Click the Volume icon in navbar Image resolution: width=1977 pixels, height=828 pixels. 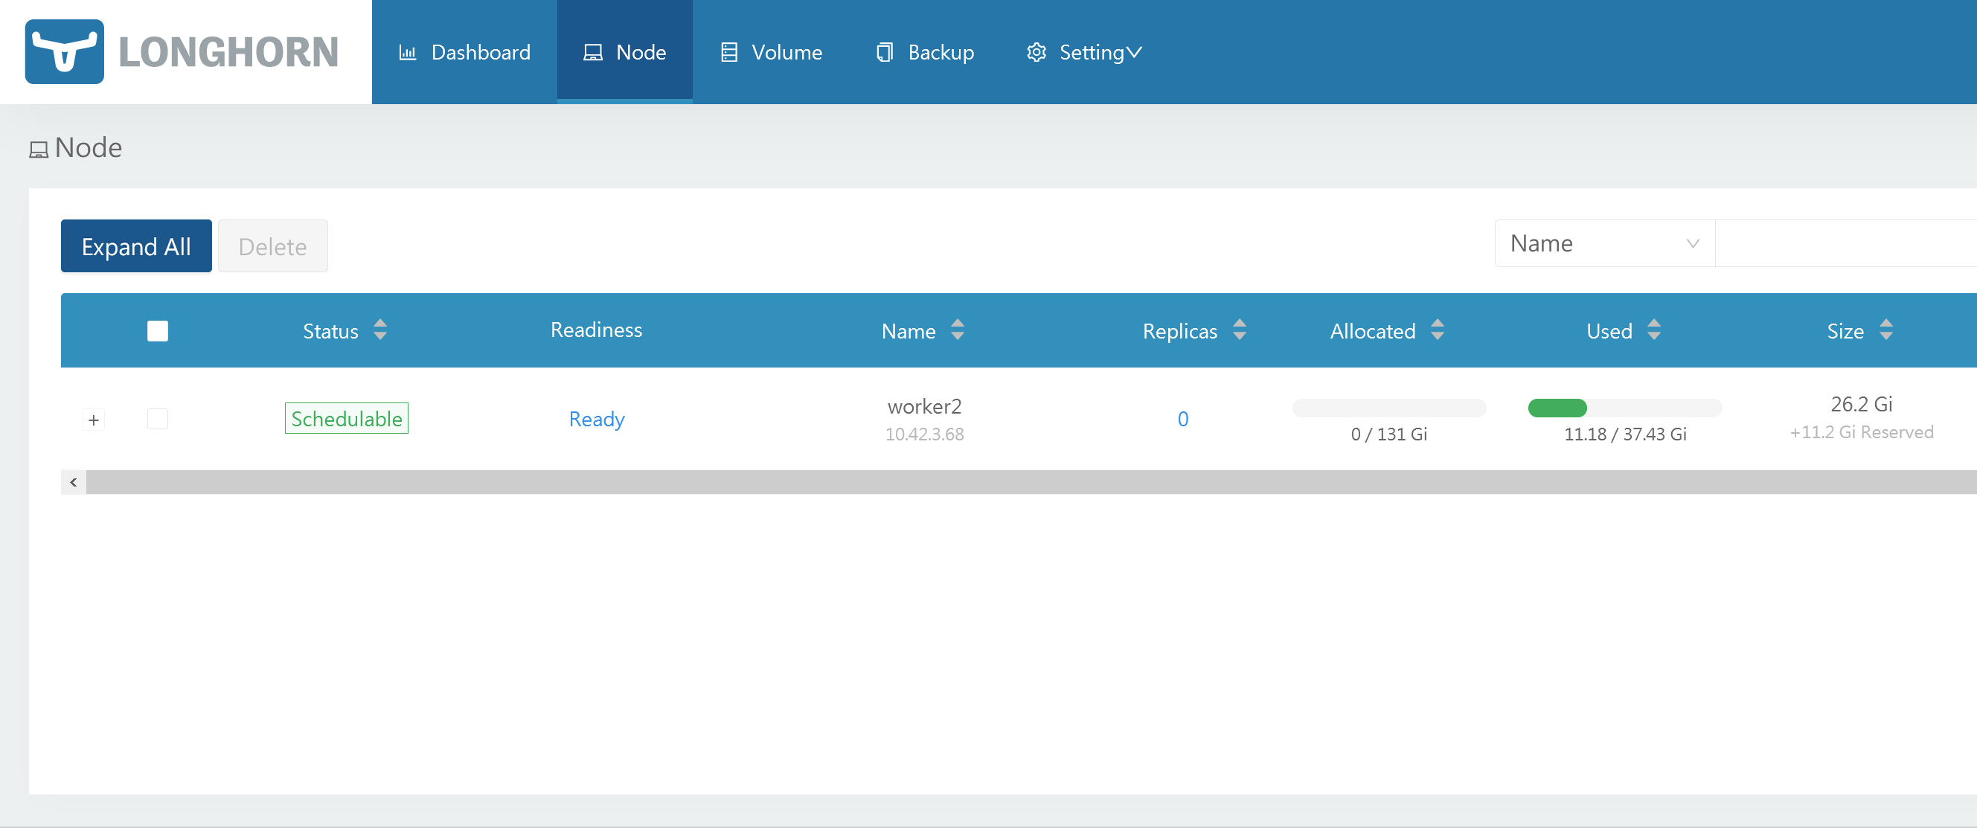click(x=729, y=51)
